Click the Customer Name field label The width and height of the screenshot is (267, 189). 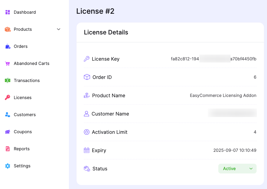coord(110,114)
